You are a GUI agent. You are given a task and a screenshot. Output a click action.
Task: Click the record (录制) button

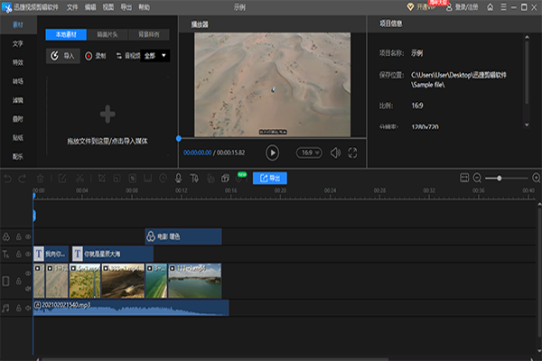coord(96,55)
